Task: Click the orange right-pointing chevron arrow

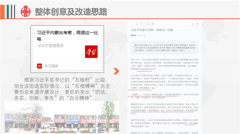Action: pos(116,71)
